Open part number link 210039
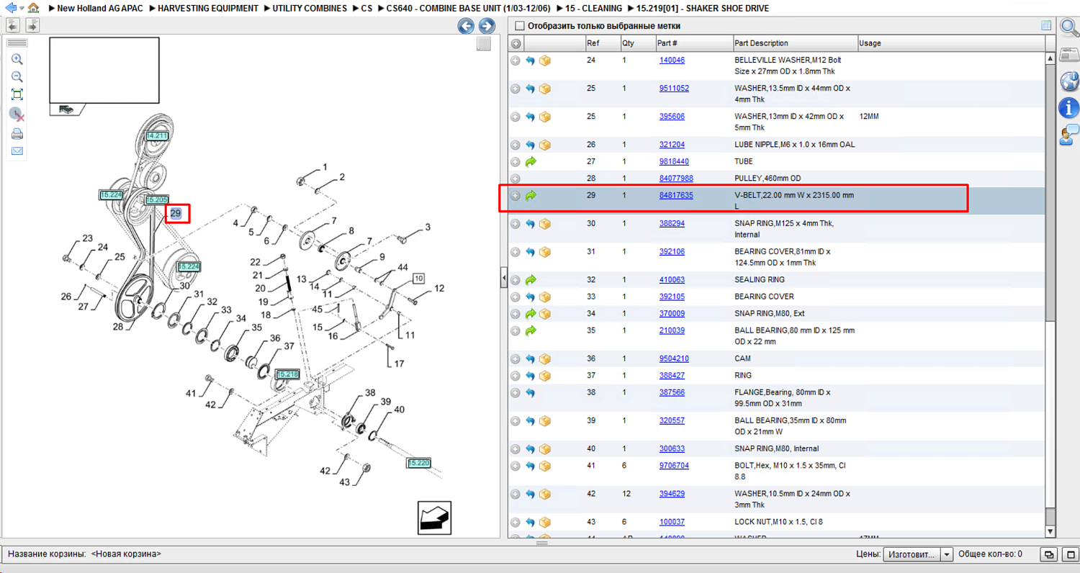The image size is (1080, 573). click(672, 330)
